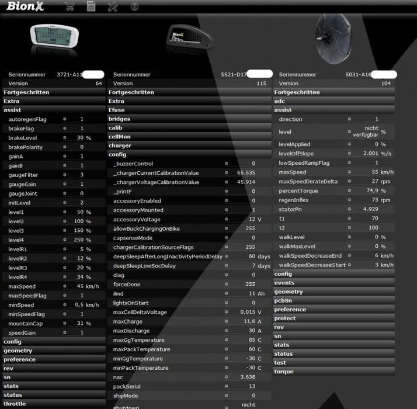Expand the motor test section
This screenshot has height=409, width=417.
click(x=334, y=362)
